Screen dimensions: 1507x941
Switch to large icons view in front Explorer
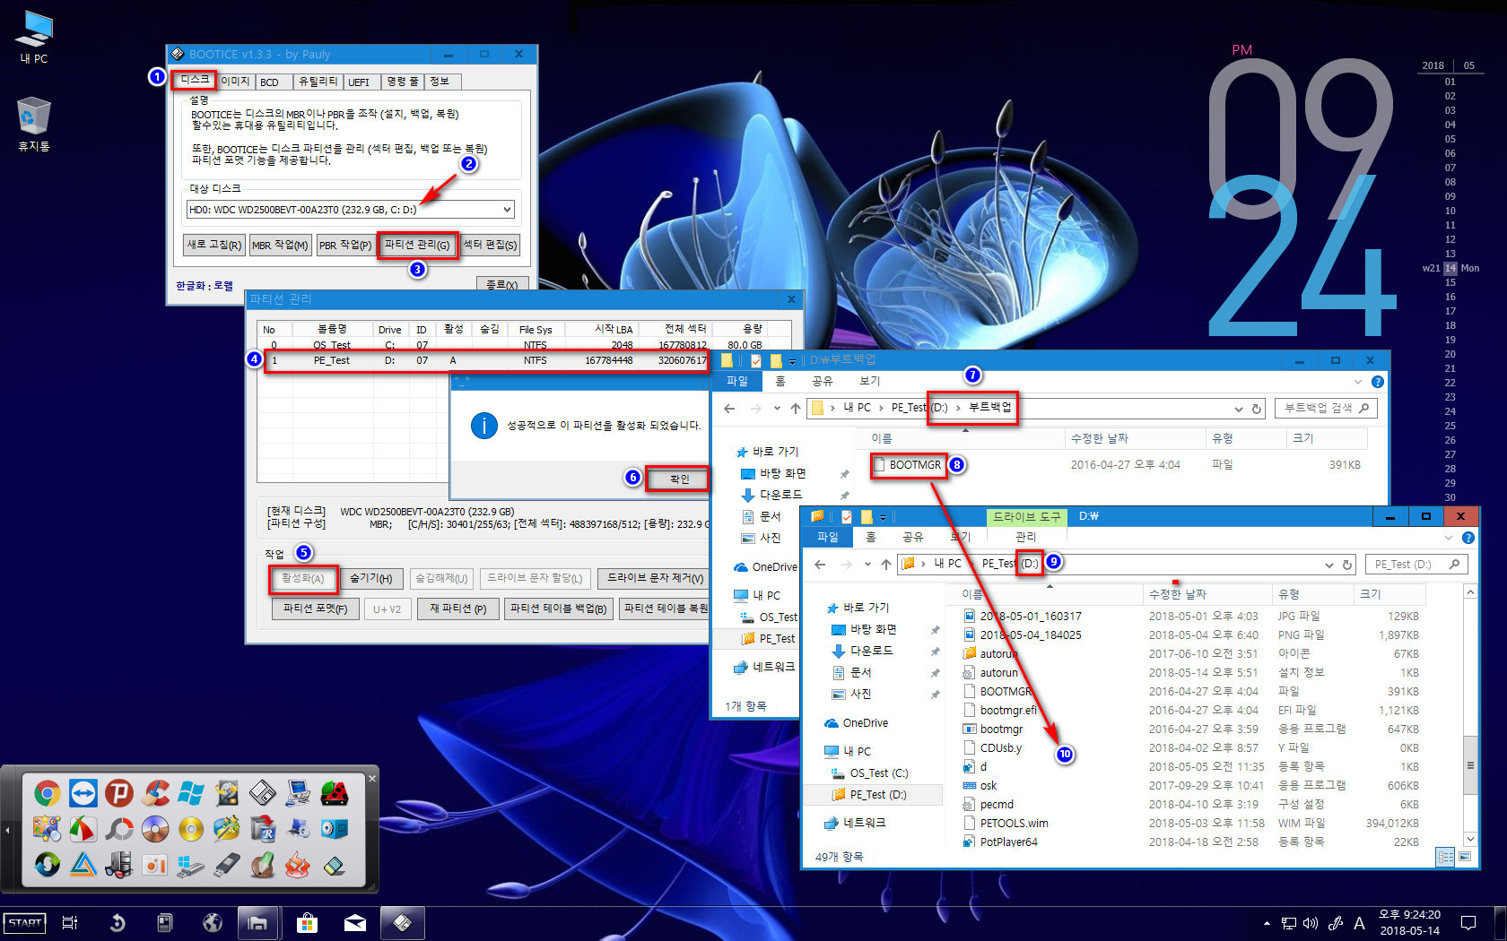coord(1465,857)
